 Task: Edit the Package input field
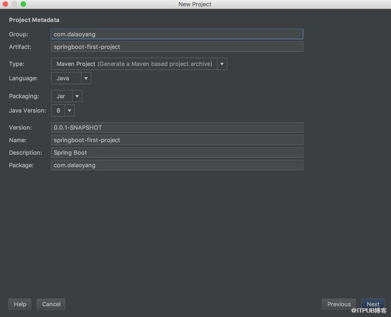pyautogui.click(x=177, y=165)
